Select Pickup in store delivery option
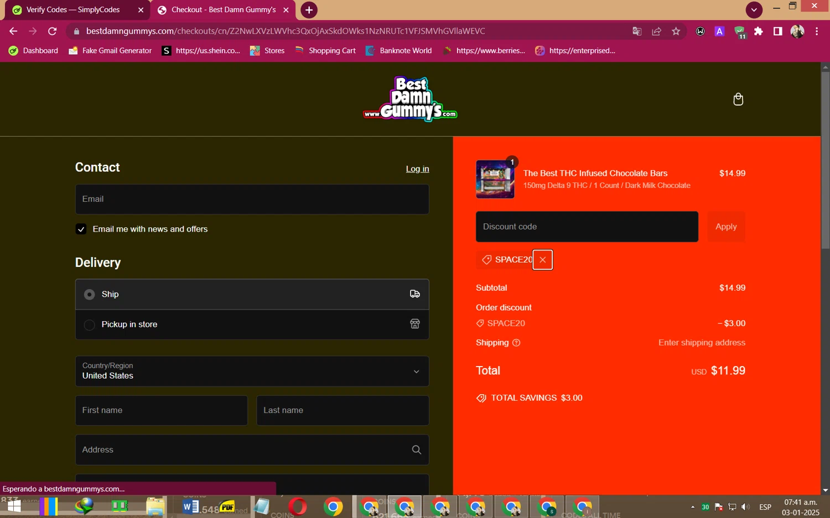The height and width of the screenshot is (518, 830). pos(252,325)
